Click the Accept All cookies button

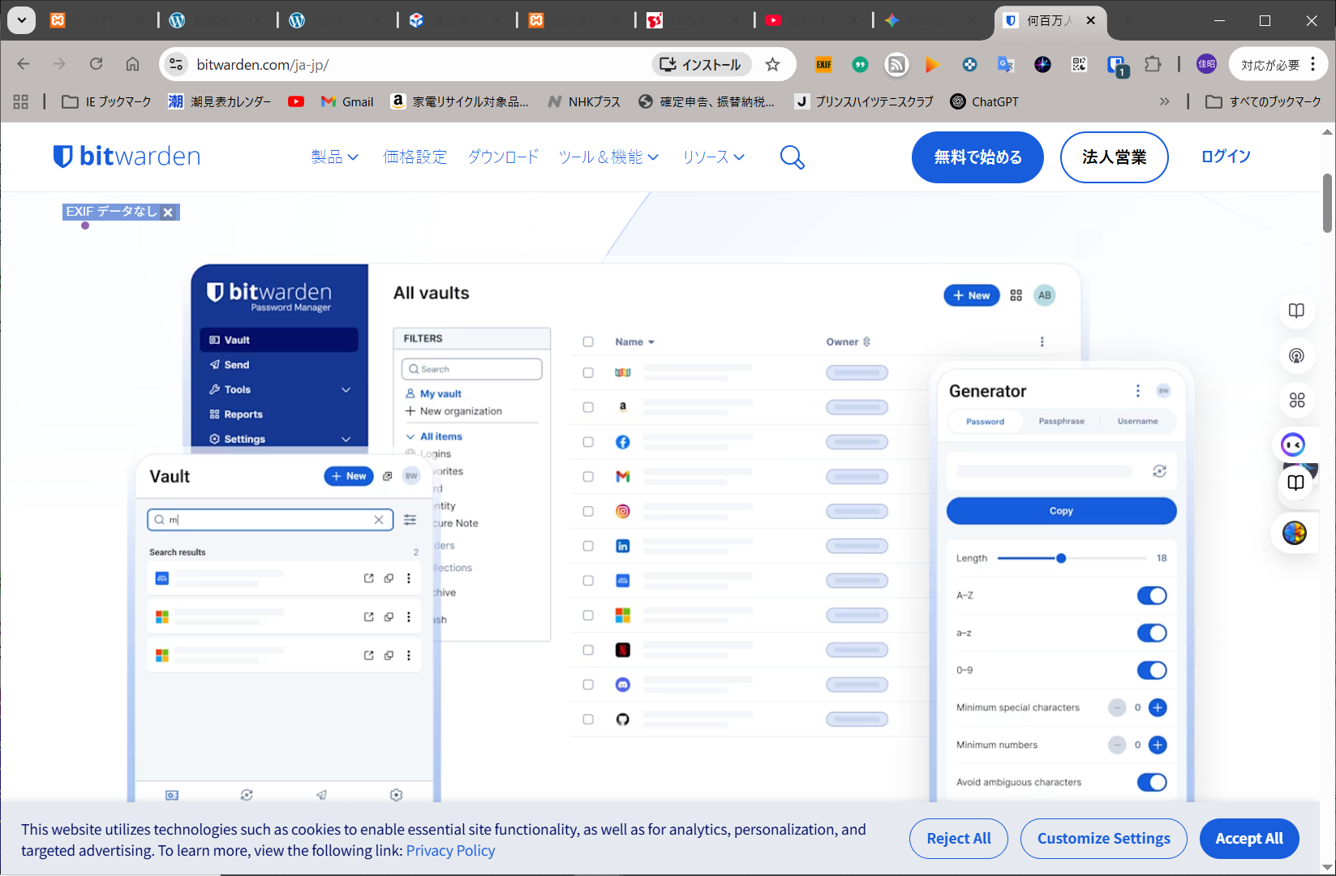pos(1248,839)
